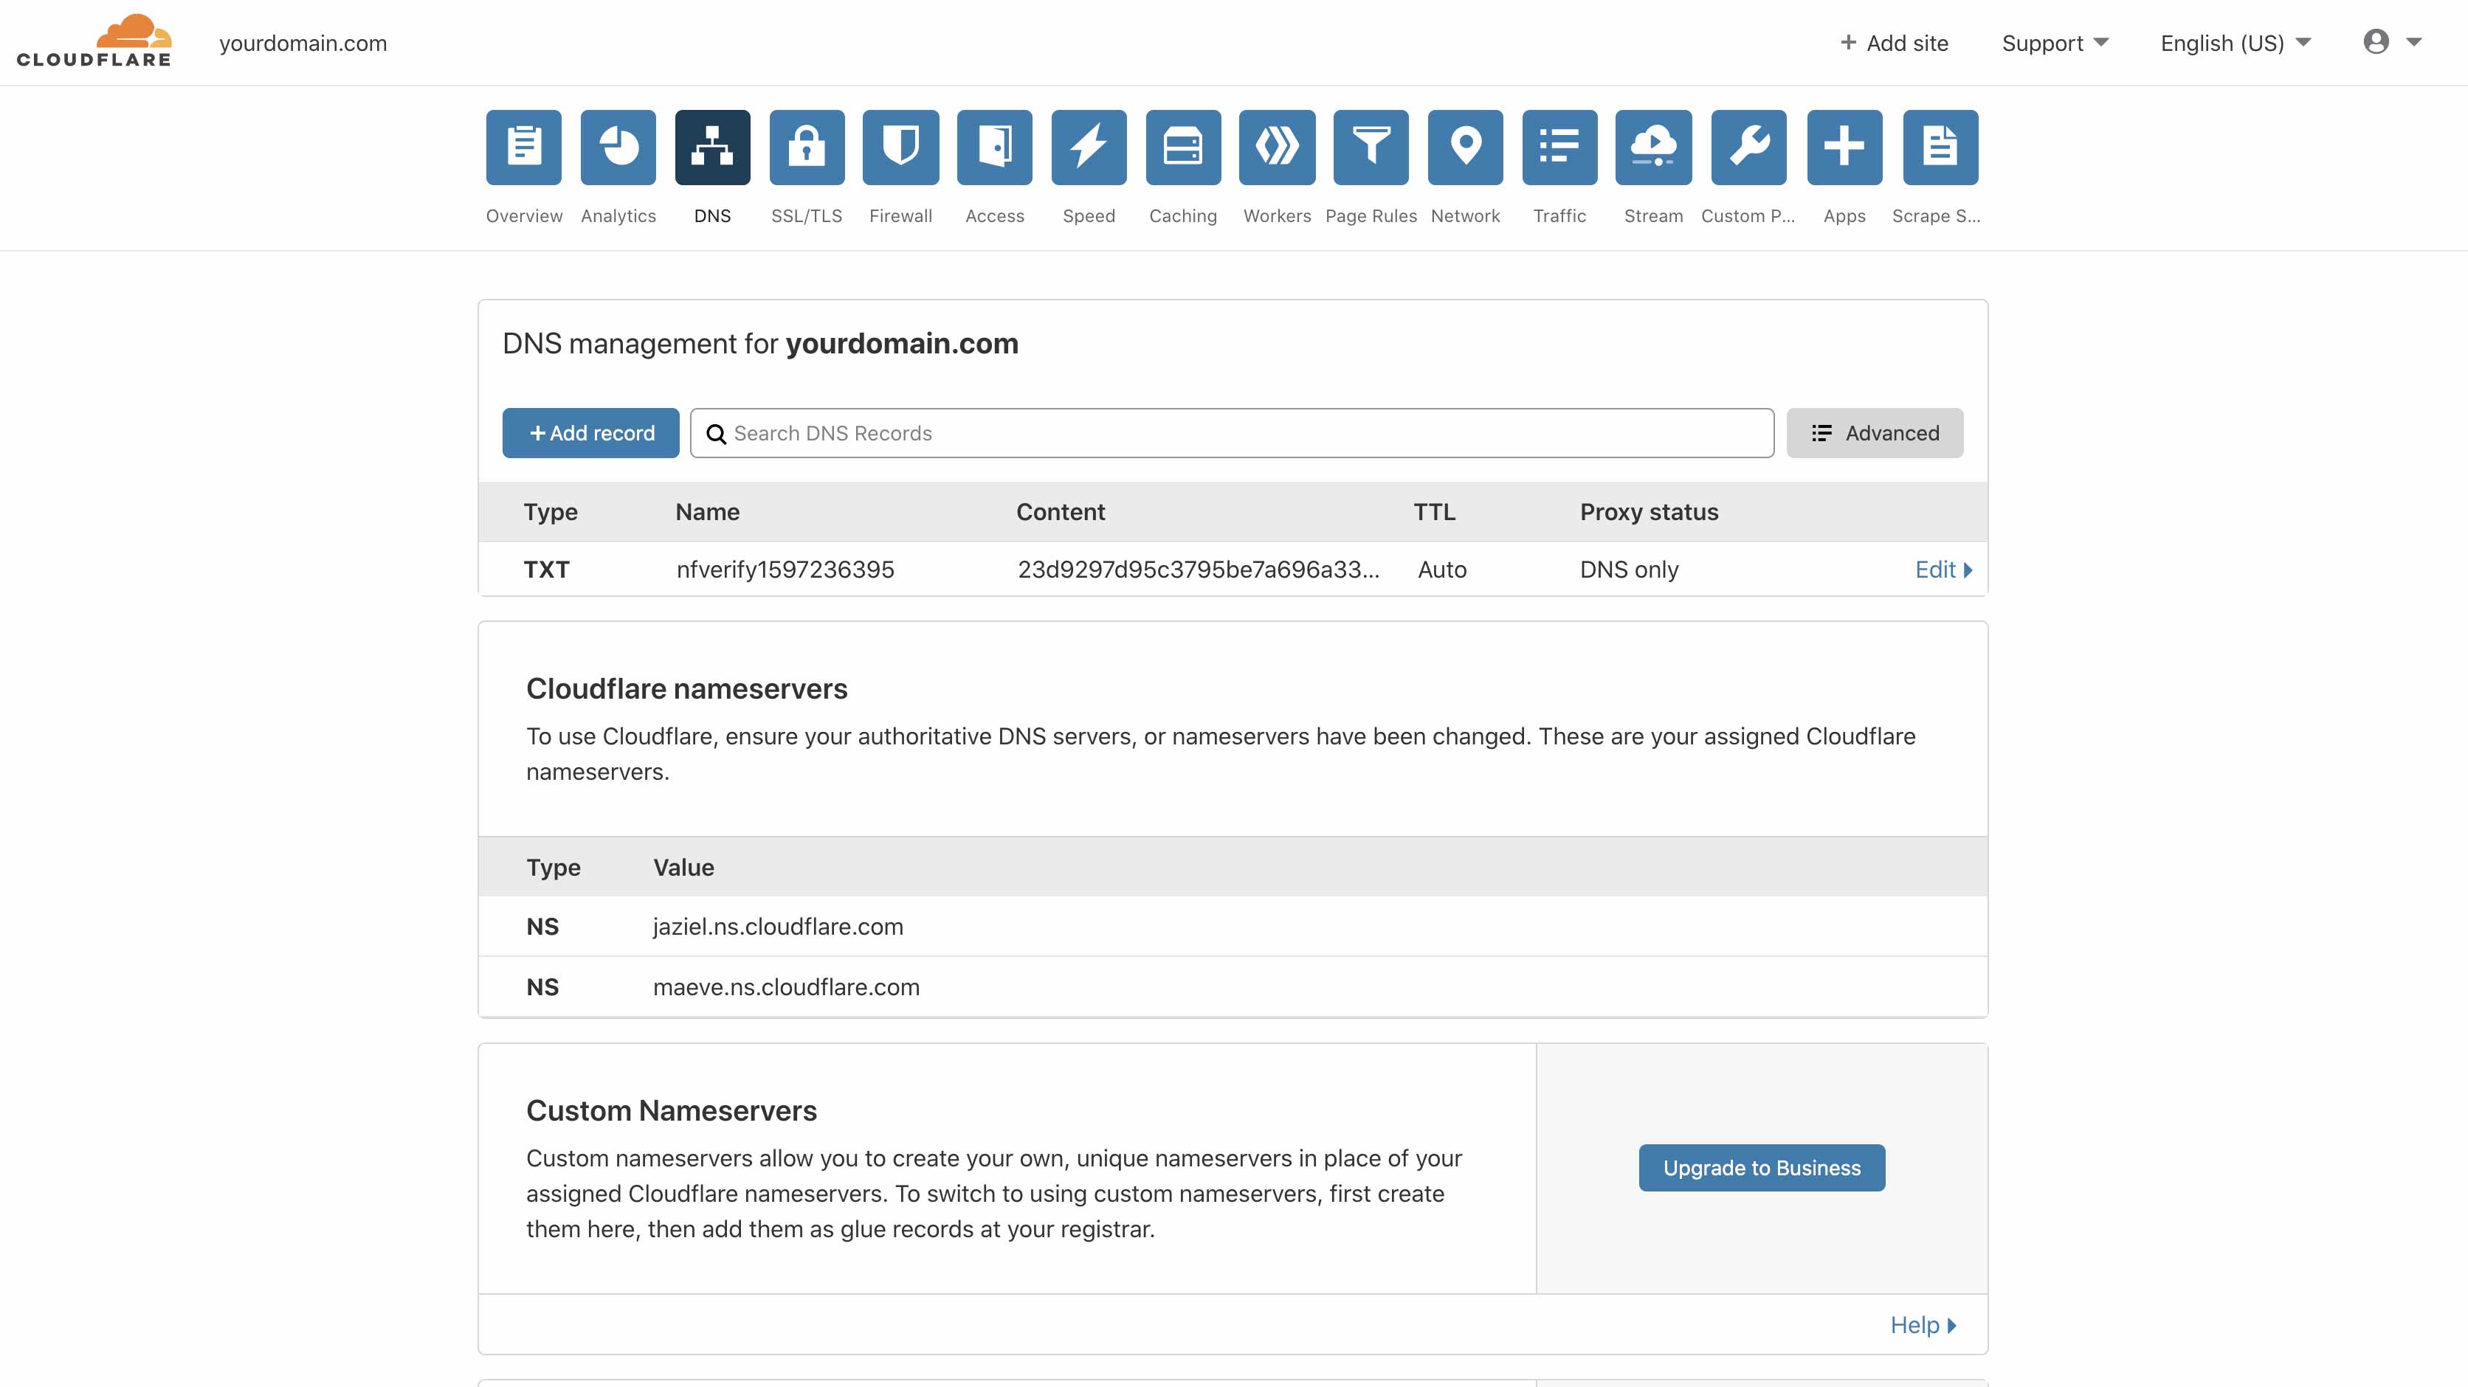Select the Page Rules tab label
This screenshot has height=1387, width=2468.
pyautogui.click(x=1371, y=216)
